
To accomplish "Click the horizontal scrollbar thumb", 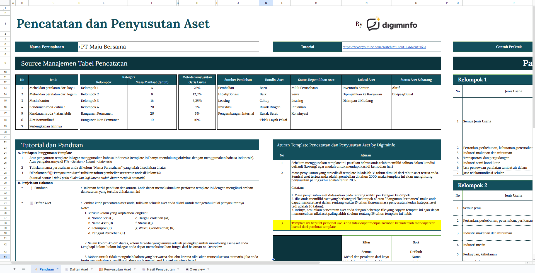I will pyautogui.click(x=165, y=263).
